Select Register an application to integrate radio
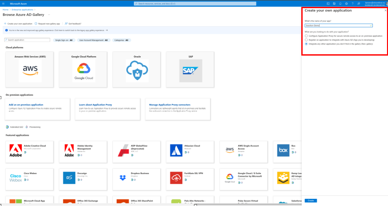Screen dimensions: 388x206 306,40
